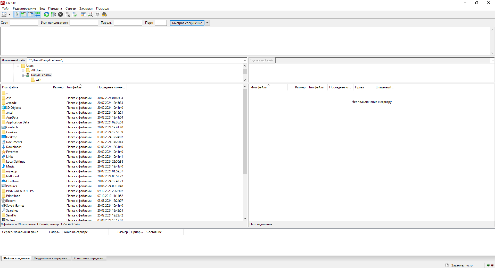Click the local file list vertical scrollbar
495x268 pixels.
[245, 131]
